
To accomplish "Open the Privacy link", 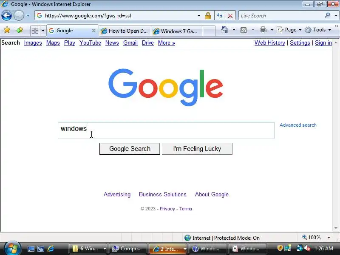I will click(x=167, y=209).
